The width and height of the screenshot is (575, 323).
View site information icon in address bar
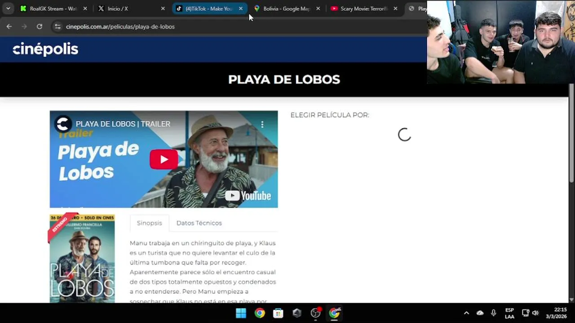coord(57,26)
